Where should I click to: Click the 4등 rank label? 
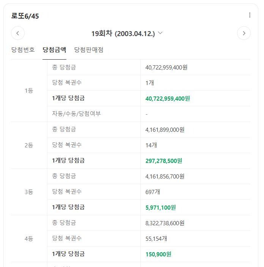(29, 239)
